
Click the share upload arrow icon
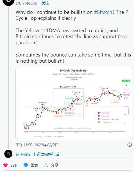click(x=46, y=165)
